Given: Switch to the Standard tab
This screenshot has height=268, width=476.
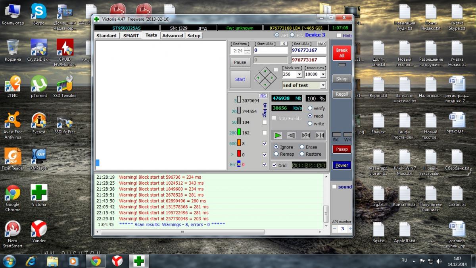Looking at the screenshot, I should tap(106, 36).
